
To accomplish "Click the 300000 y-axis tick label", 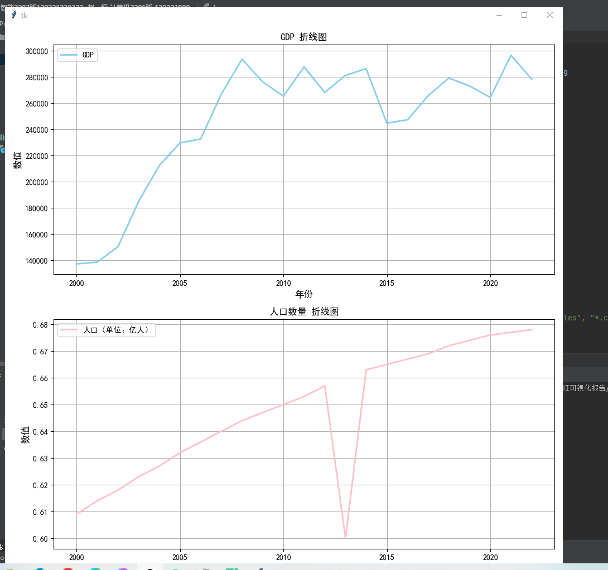I will 37,51.
